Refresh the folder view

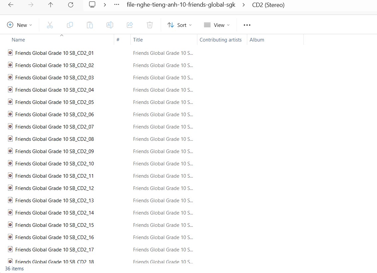click(70, 5)
